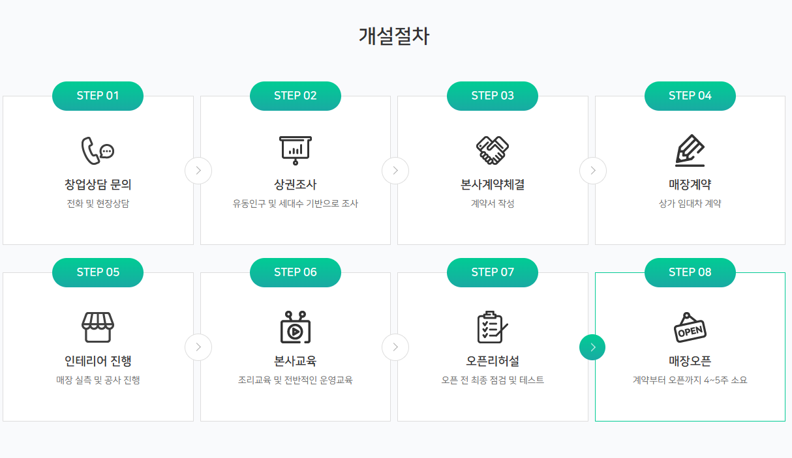Screen dimensions: 792x458
Task: Click the presentation chart icon for 상권조사
Action: click(x=296, y=150)
